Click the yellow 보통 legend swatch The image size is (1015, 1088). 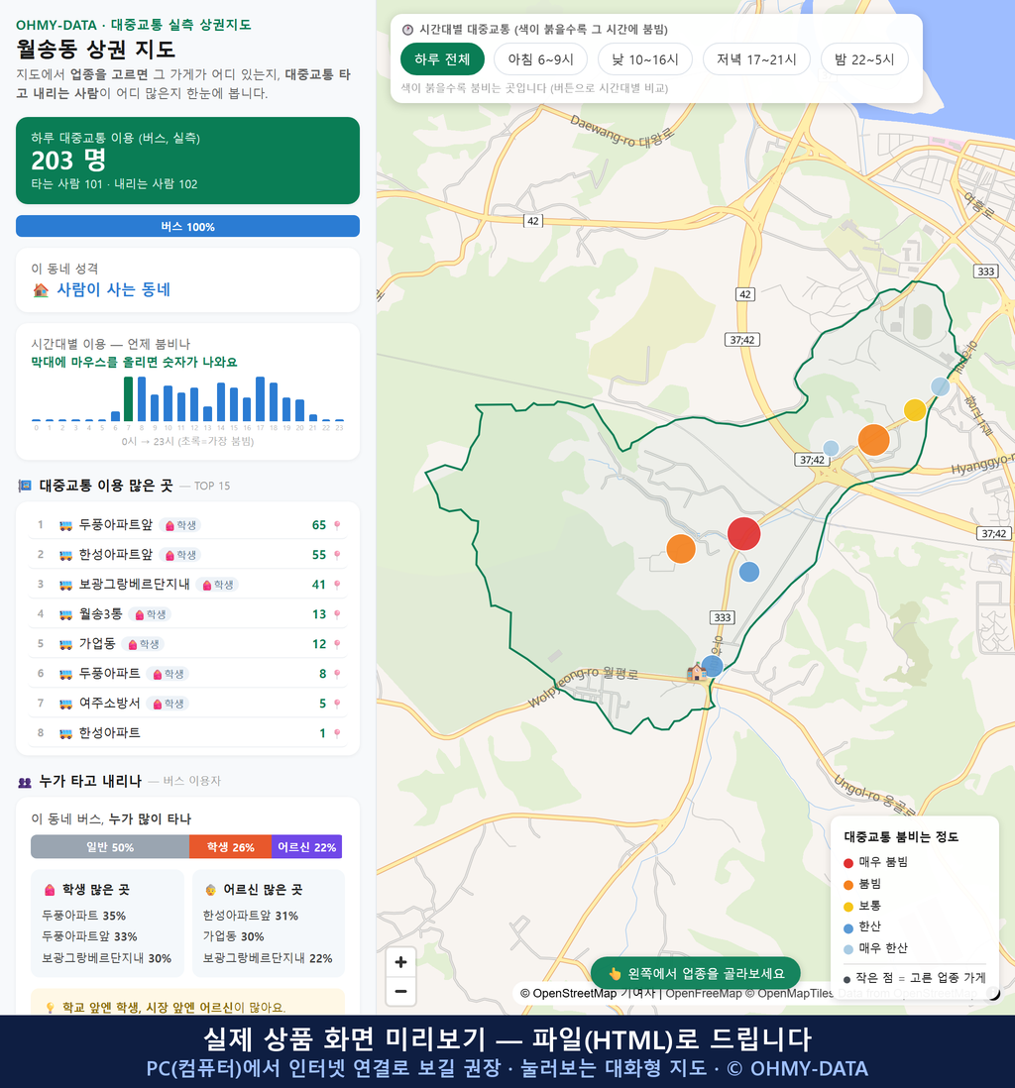[x=847, y=907]
